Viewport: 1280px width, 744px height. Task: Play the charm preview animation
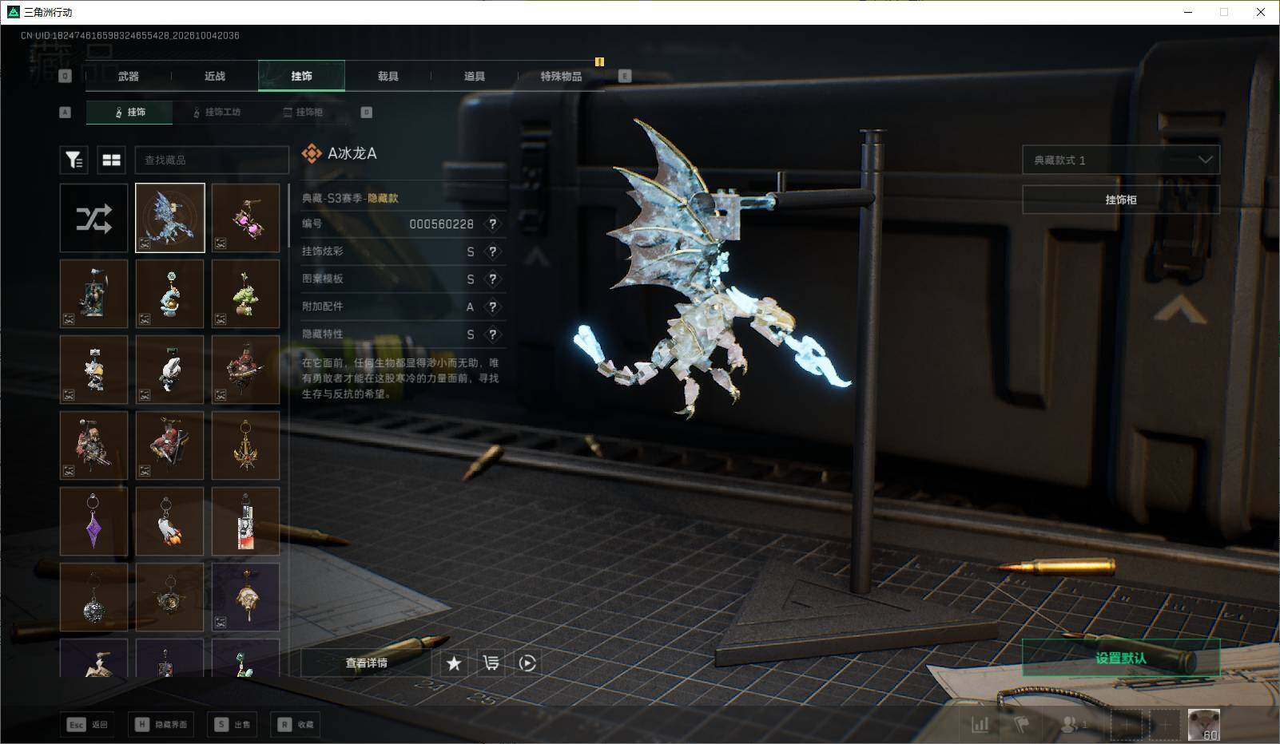527,663
